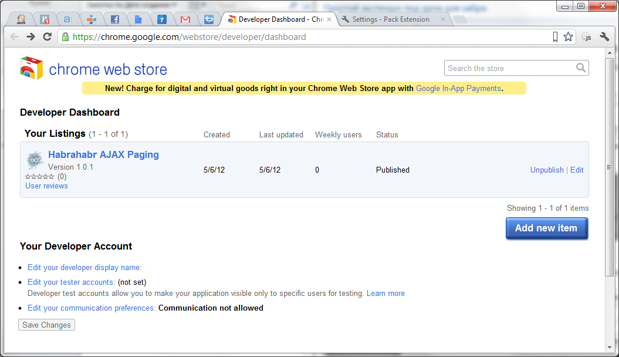
Task: Open Google In-App Payments link
Action: (458, 89)
